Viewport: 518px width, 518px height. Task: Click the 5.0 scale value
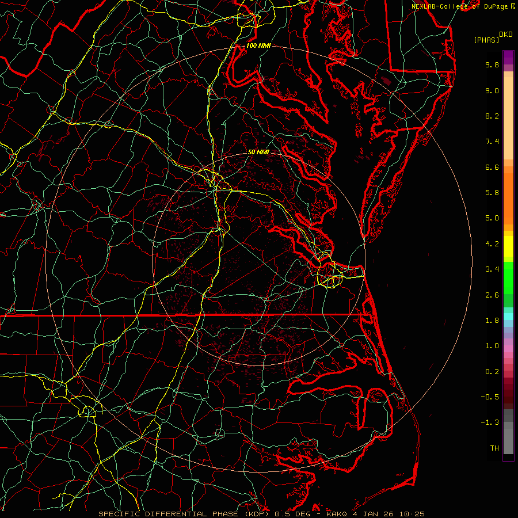point(492,218)
